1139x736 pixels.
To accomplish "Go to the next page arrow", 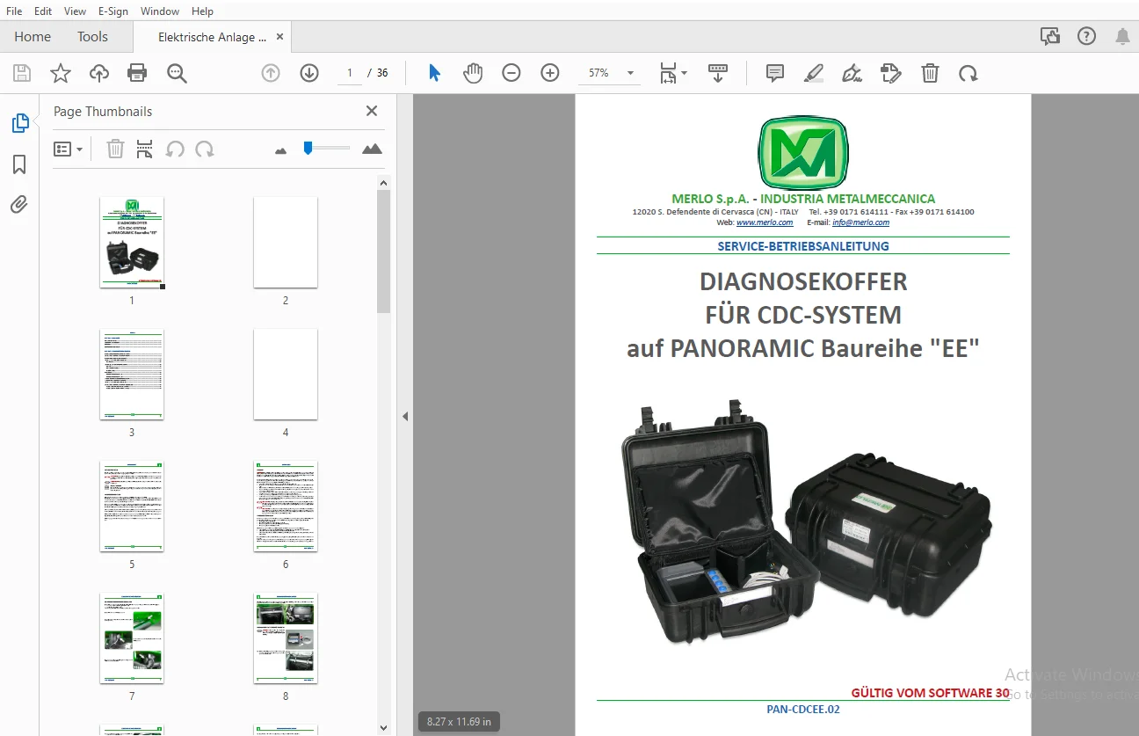I will pyautogui.click(x=308, y=73).
